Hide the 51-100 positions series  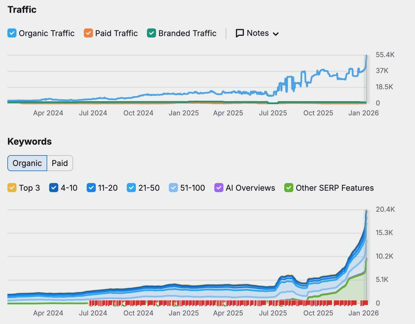point(173,188)
